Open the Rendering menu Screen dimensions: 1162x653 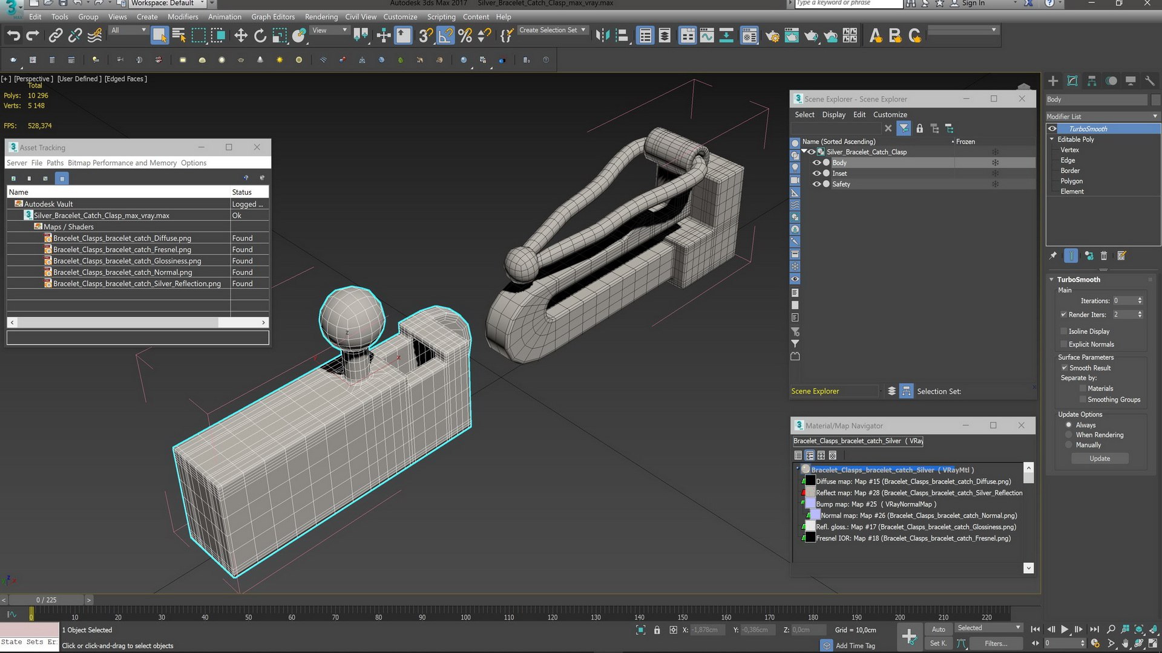pos(321,17)
